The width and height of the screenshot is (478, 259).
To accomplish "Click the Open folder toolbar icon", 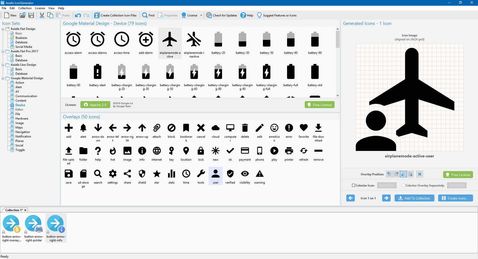I will pos(23,15).
